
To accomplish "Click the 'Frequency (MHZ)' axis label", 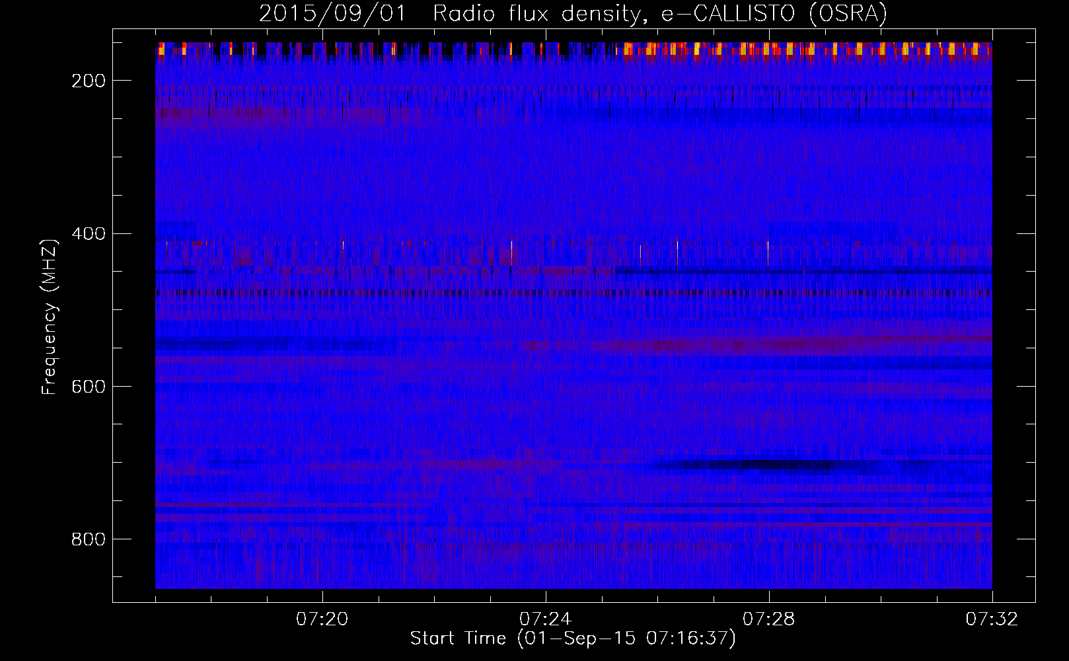I will tap(50, 317).
